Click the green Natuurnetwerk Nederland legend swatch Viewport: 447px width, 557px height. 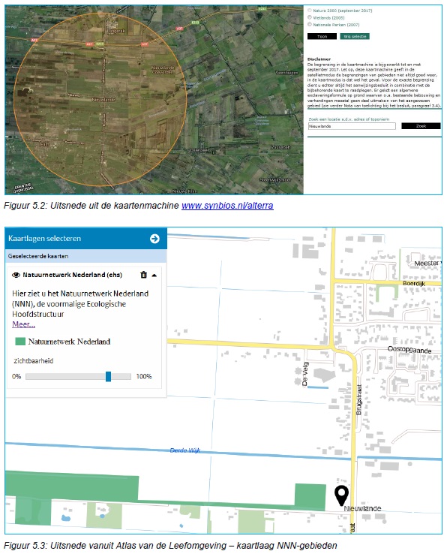coord(20,342)
